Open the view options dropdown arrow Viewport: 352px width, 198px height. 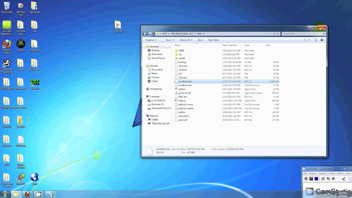click(309, 40)
